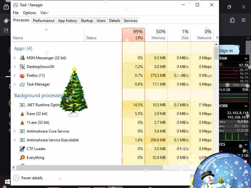Click the Fewer details circular arrow icon
This screenshot has width=251, height=188.
[x=16, y=178]
